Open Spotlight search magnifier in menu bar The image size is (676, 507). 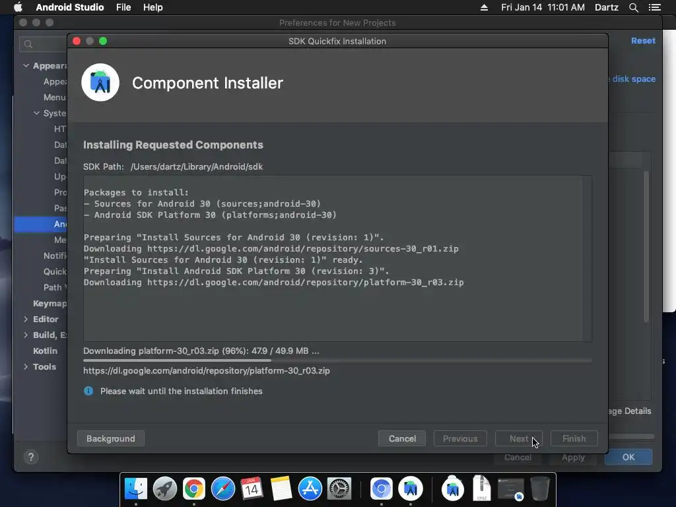click(633, 7)
